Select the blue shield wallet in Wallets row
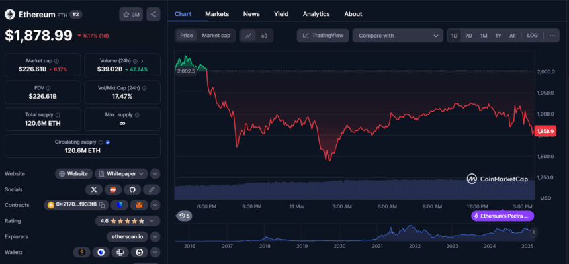The height and width of the screenshot is (264, 569). pos(101,252)
